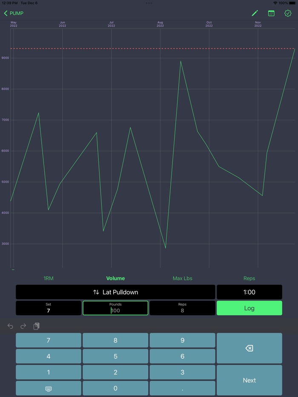
Task: Open the Lat Pulldown exercise selector
Action: (x=115, y=292)
